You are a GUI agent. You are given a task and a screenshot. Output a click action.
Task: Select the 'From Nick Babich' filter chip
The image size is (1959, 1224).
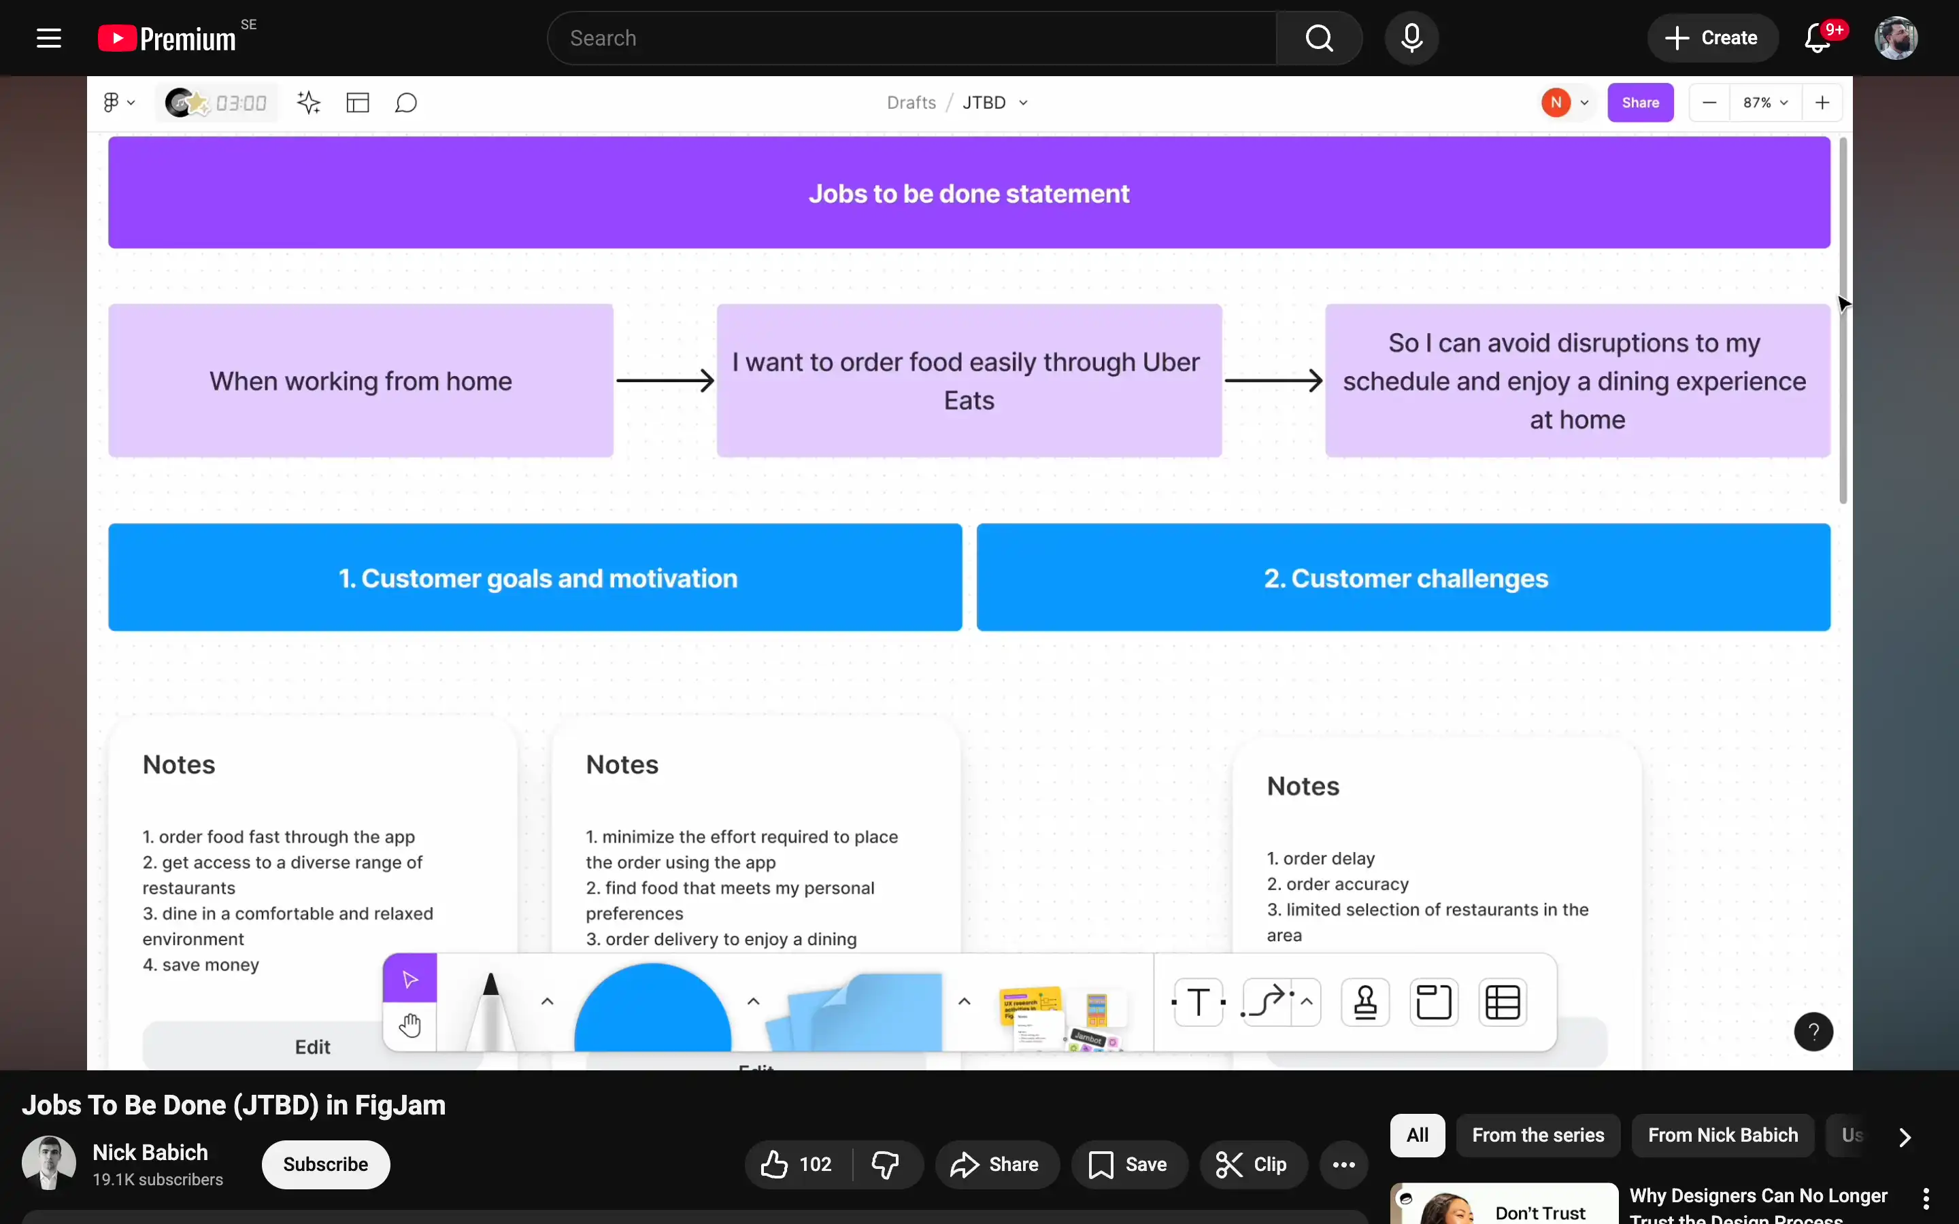[x=1722, y=1135]
